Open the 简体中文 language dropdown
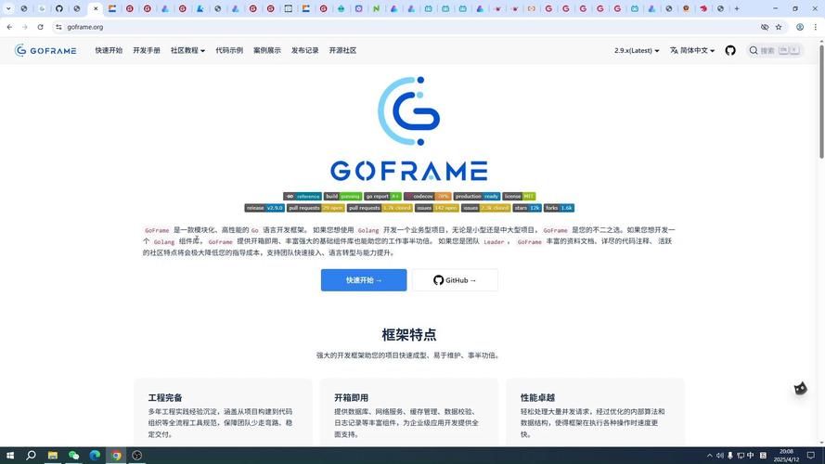The height and width of the screenshot is (464, 825). [x=692, y=50]
